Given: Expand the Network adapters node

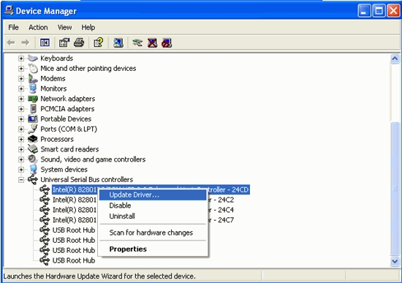Looking at the screenshot, I should [x=21, y=99].
